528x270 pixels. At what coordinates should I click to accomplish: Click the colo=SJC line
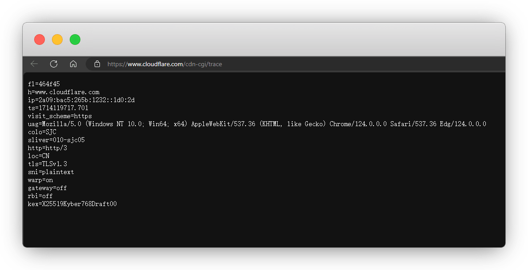click(42, 132)
